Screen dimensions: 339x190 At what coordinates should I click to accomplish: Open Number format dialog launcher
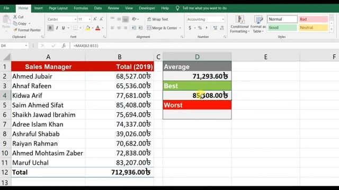pyautogui.click(x=225, y=37)
